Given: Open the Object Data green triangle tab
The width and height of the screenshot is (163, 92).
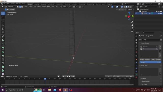Looking at the screenshot, I should tap(137, 74).
